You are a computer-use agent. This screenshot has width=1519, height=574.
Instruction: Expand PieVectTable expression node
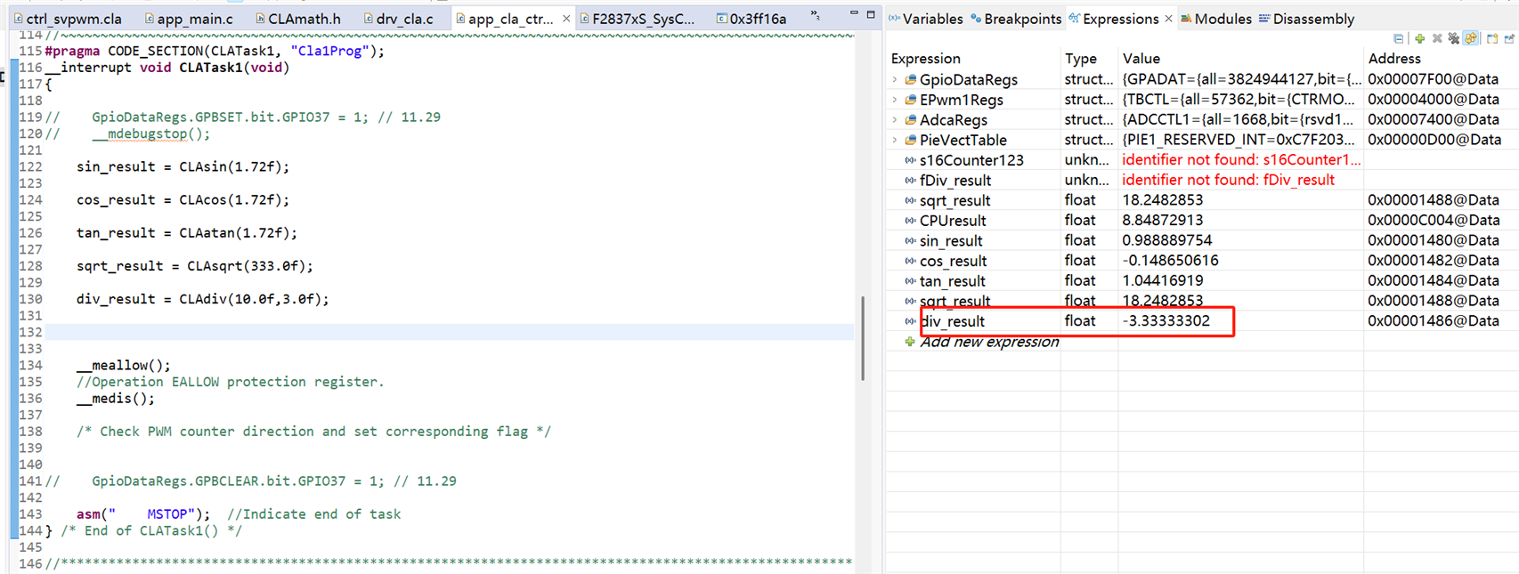click(895, 140)
